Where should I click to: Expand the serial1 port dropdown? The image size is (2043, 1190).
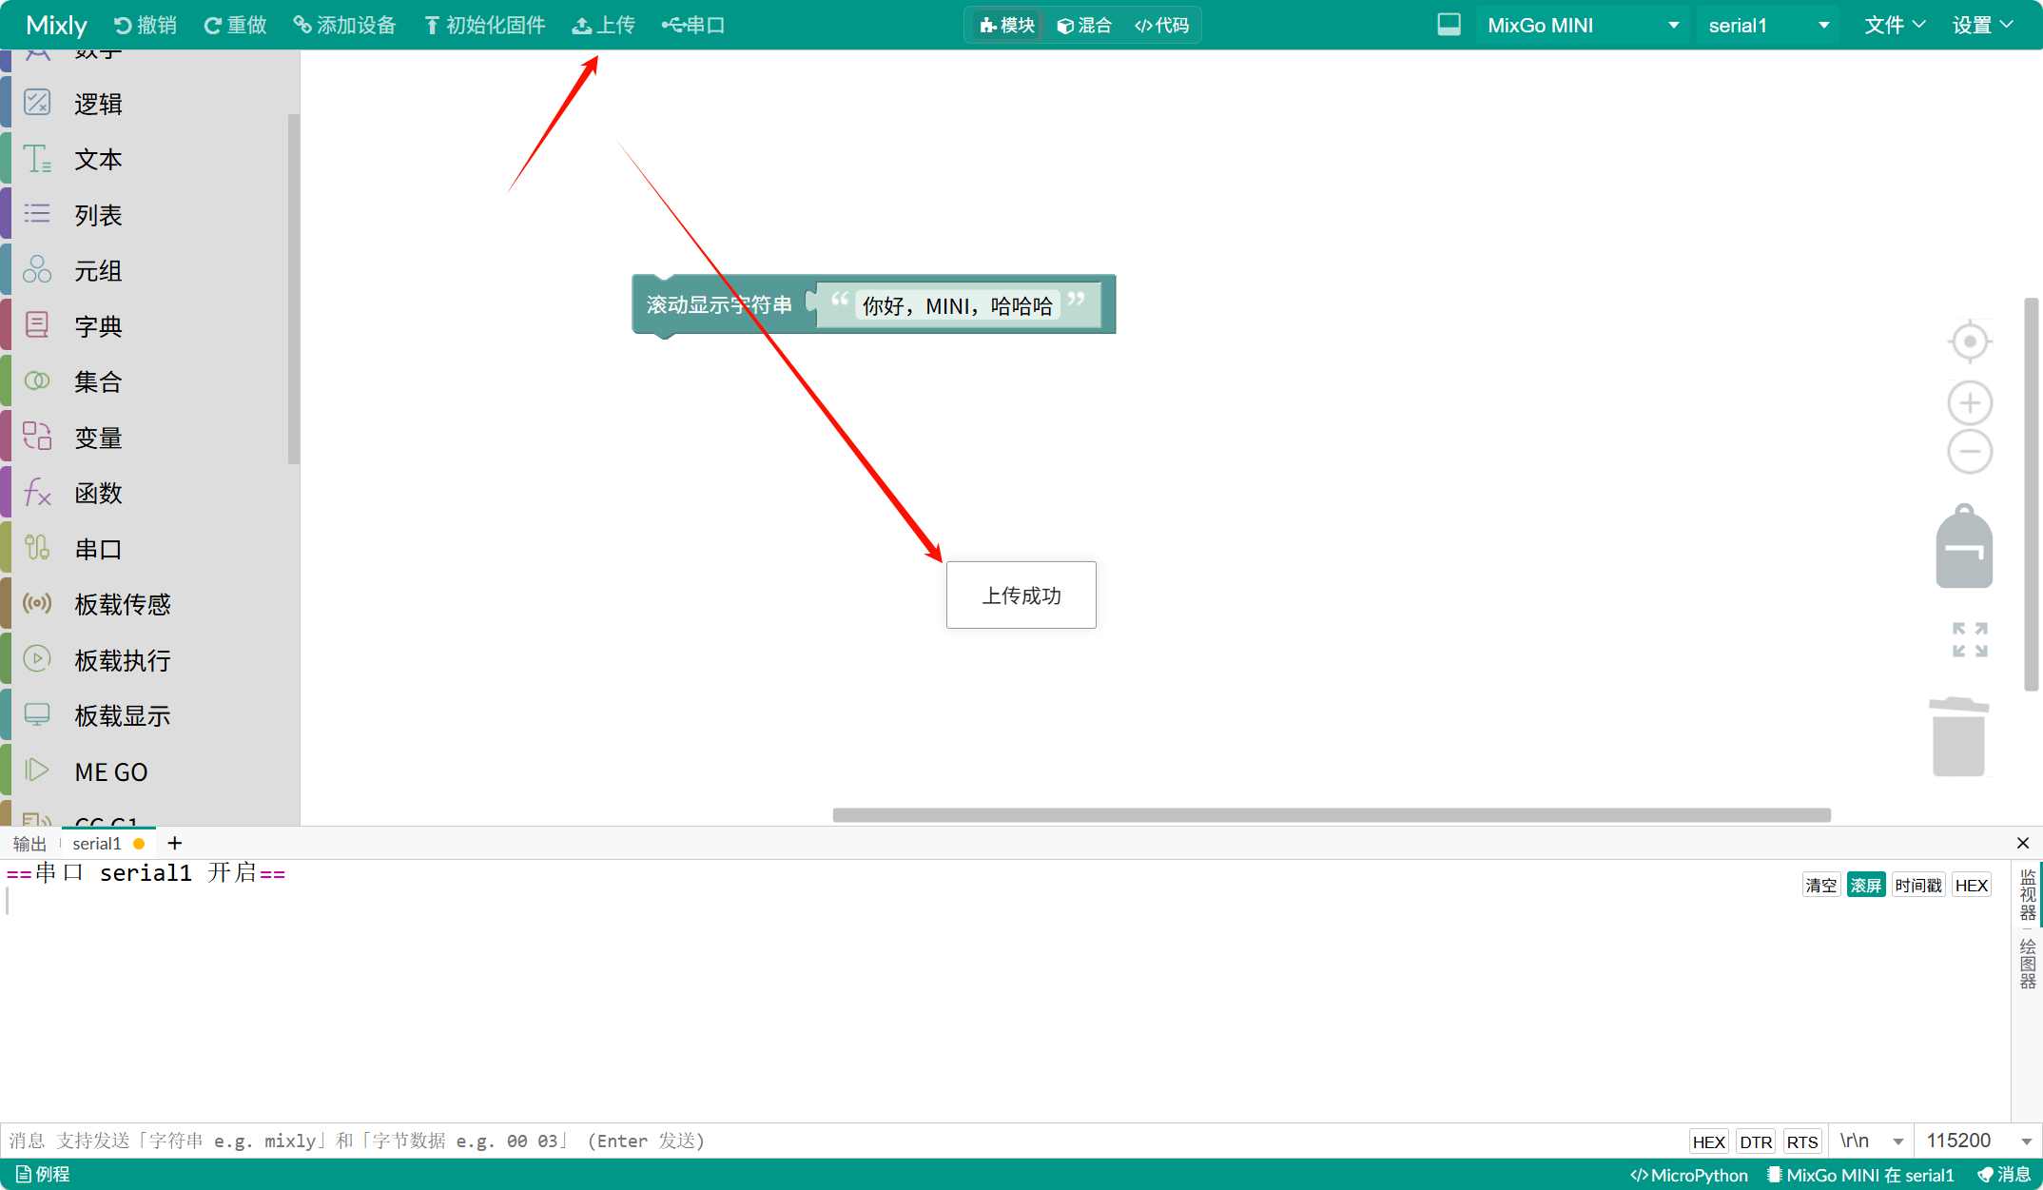tap(1768, 26)
